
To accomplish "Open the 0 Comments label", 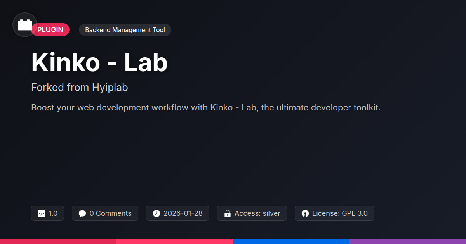I will coord(110,213).
